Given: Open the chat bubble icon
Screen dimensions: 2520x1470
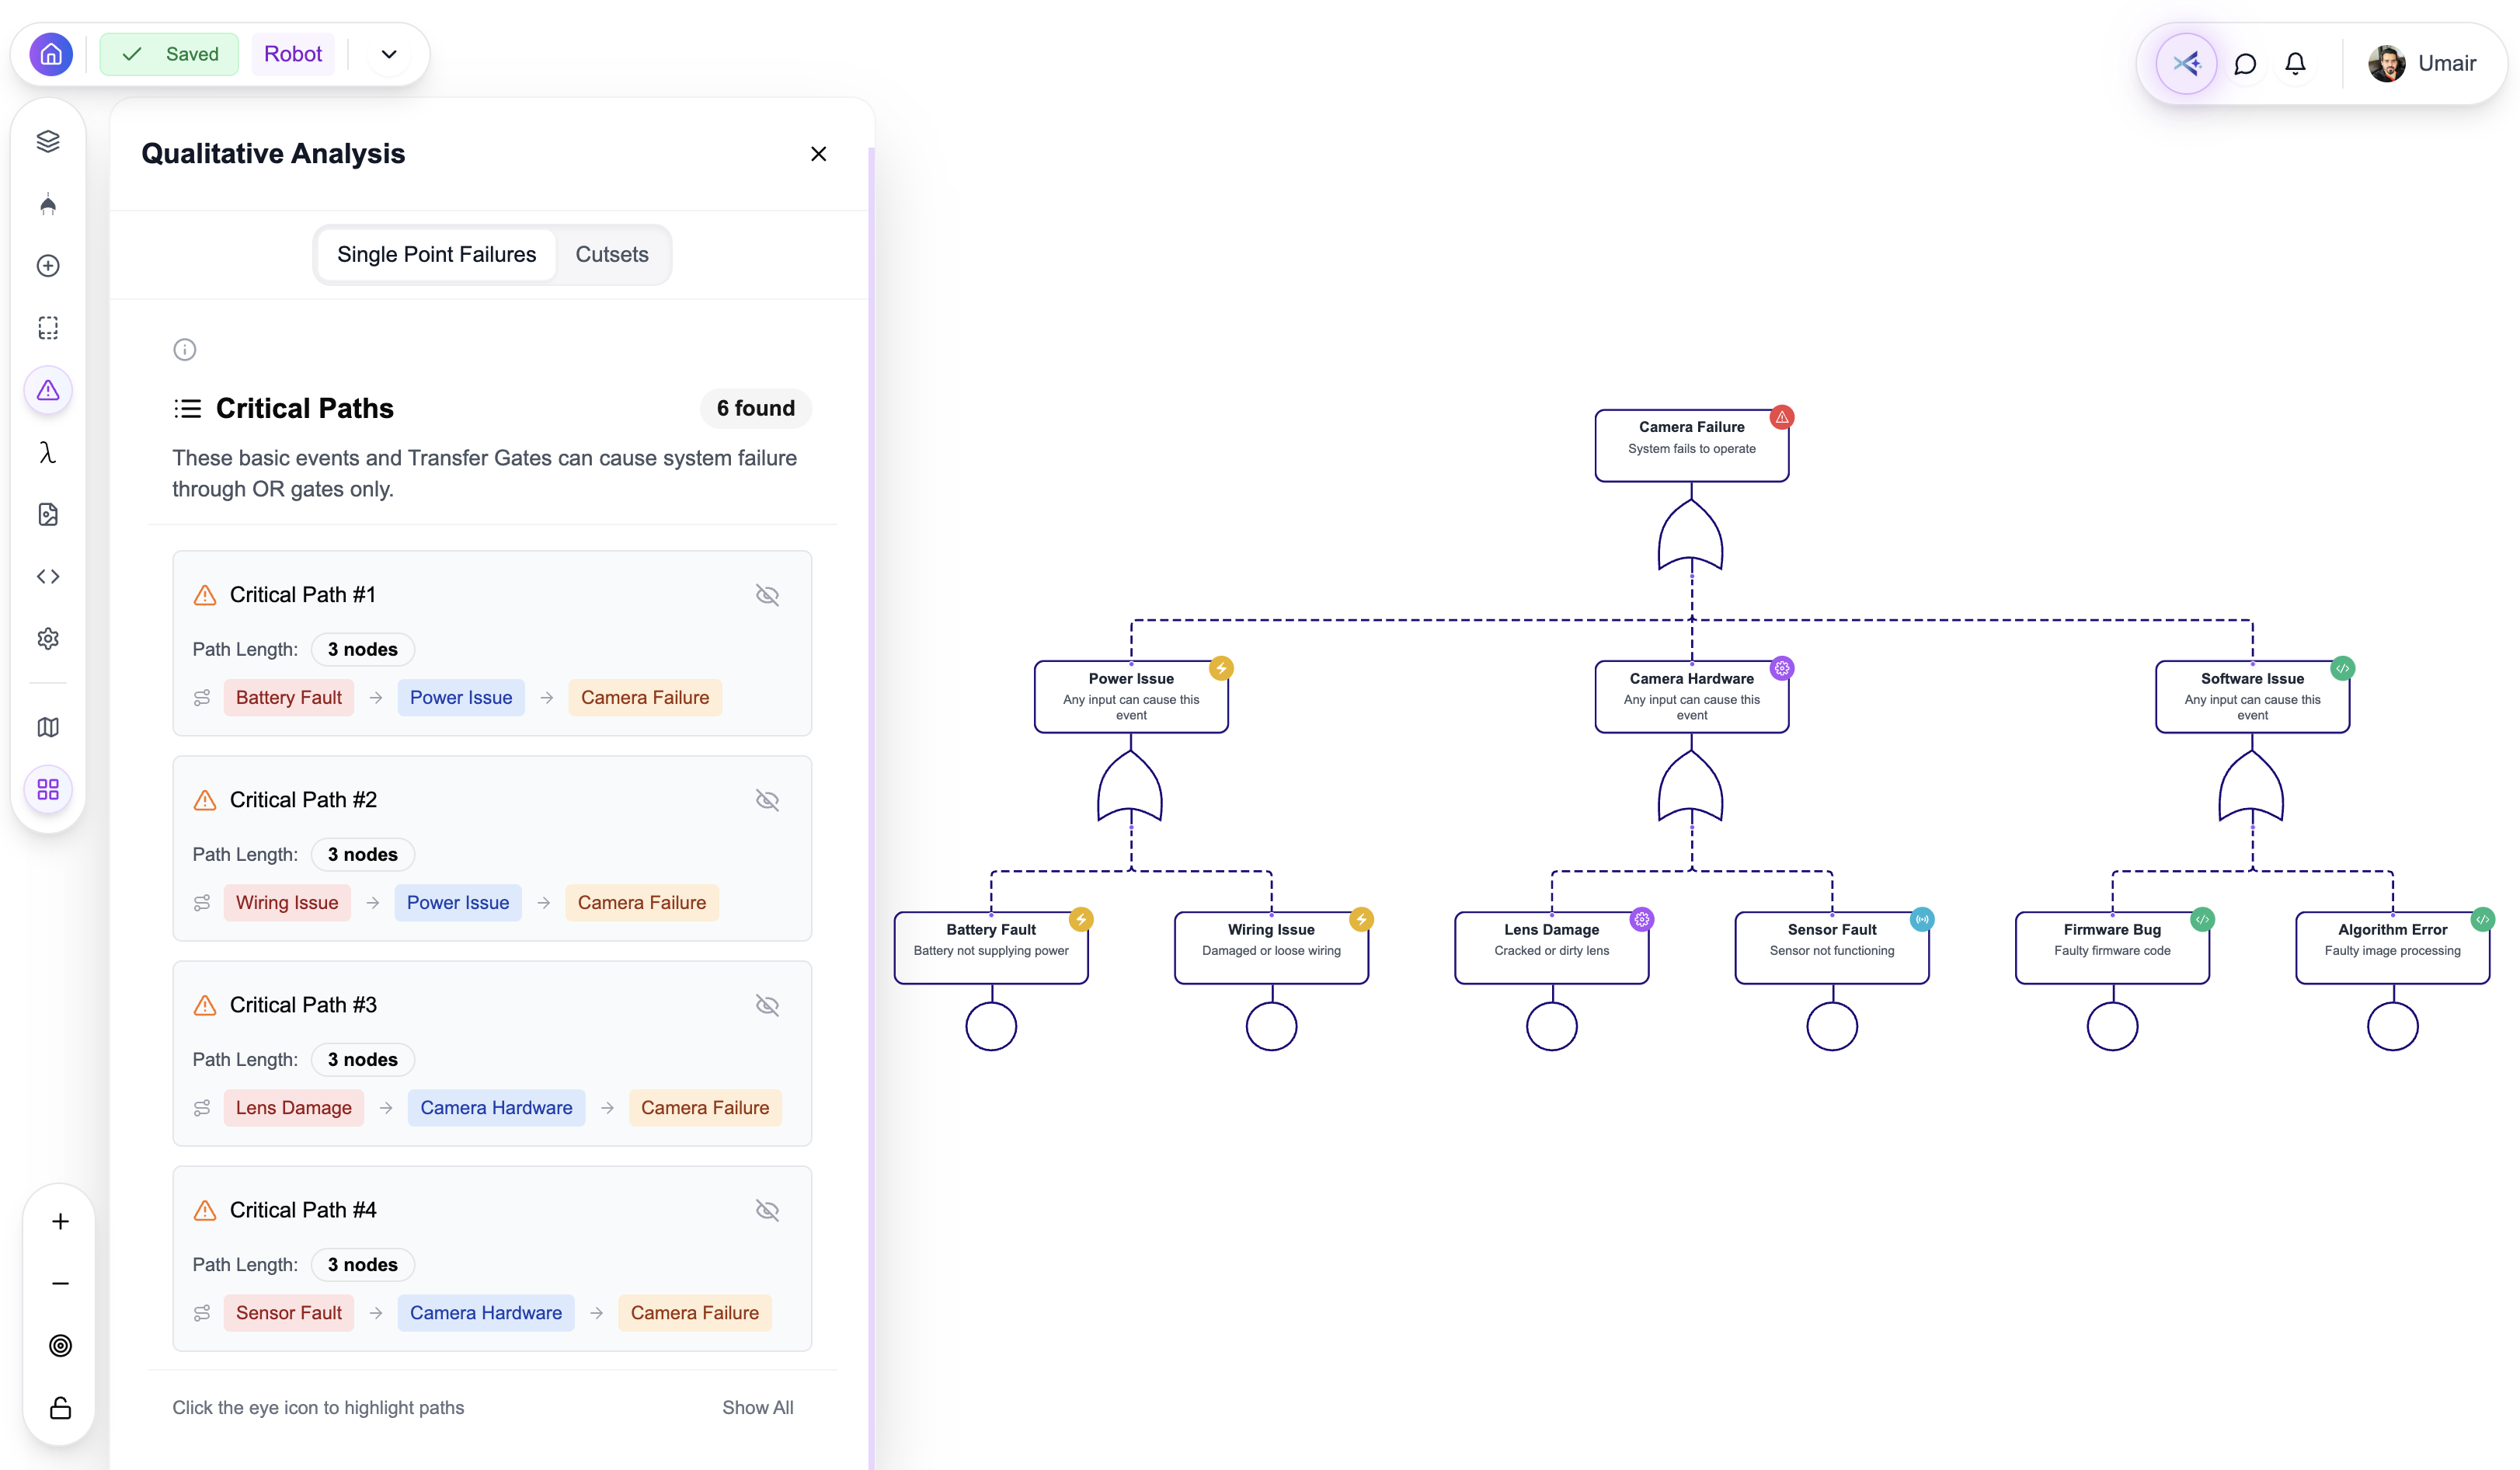Looking at the screenshot, I should [x=2245, y=64].
